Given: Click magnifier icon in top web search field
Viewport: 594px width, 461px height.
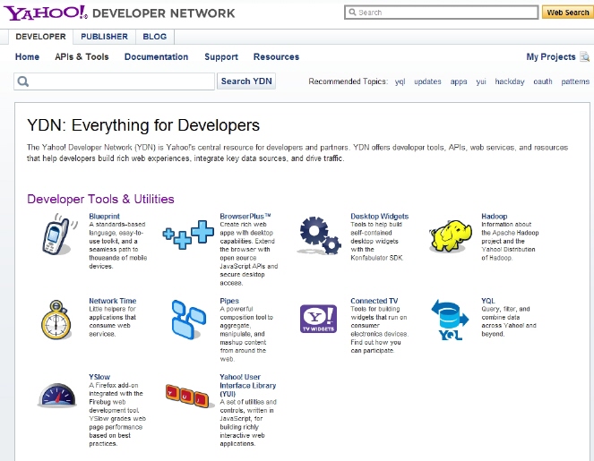Looking at the screenshot, I should pyautogui.click(x=352, y=13).
